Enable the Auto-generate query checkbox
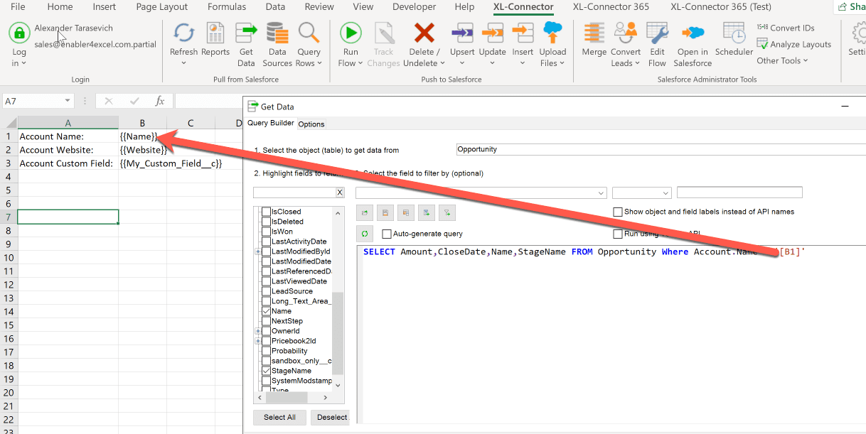This screenshot has width=866, height=434. (387, 233)
